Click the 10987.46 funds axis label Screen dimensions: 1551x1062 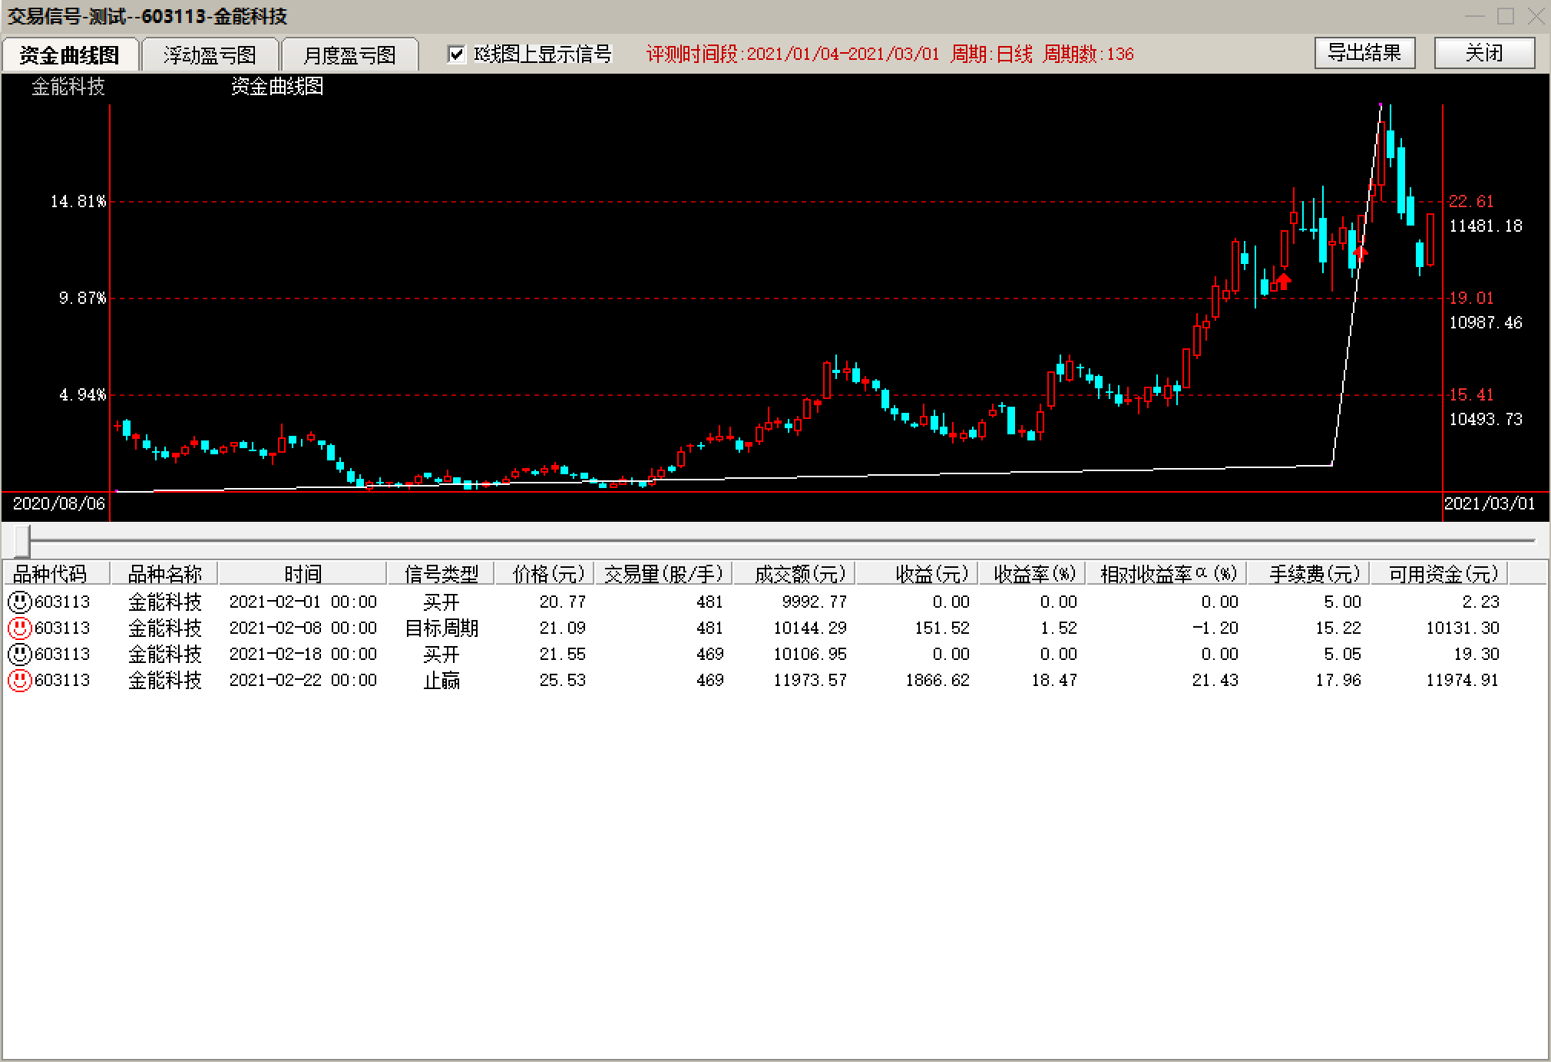point(1485,322)
